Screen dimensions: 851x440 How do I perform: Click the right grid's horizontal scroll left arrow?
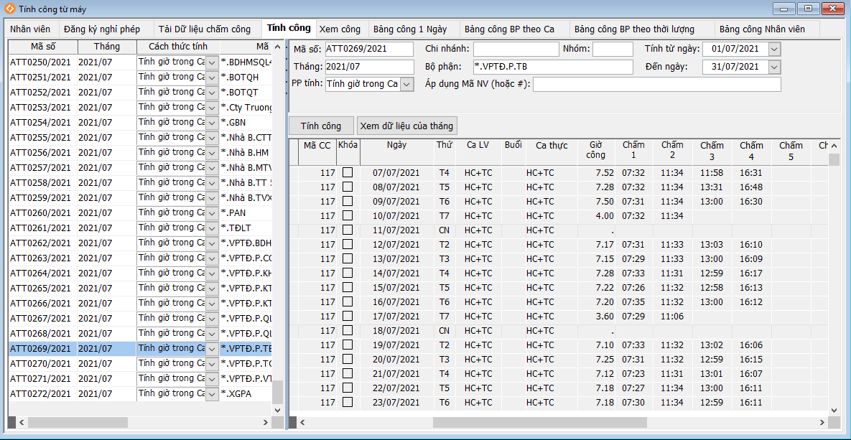click(x=303, y=423)
